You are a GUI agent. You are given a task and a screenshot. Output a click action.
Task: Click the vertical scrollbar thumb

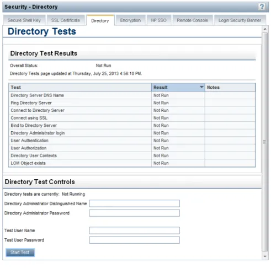tap(265, 142)
